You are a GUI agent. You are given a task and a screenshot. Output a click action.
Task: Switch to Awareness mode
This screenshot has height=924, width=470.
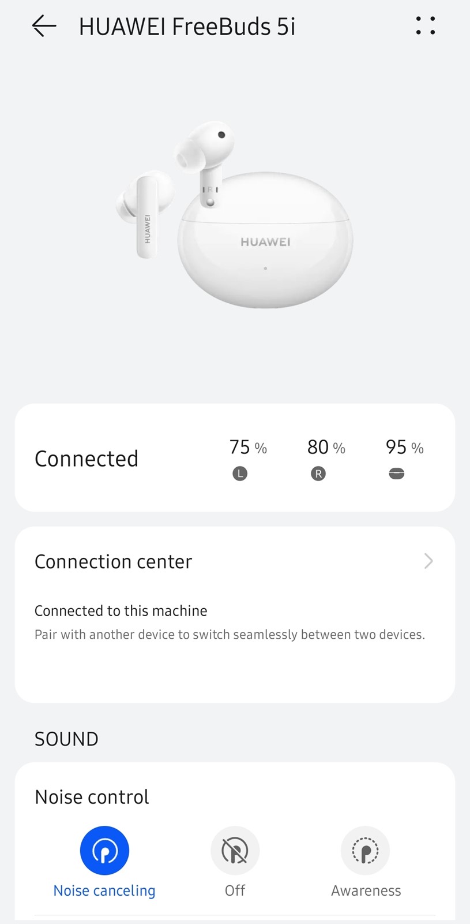366,851
